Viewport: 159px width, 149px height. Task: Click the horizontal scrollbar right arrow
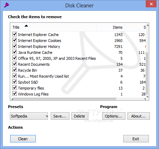point(145,99)
